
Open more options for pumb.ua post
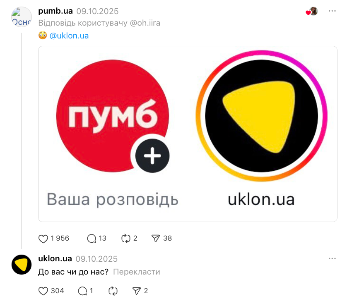332,11
